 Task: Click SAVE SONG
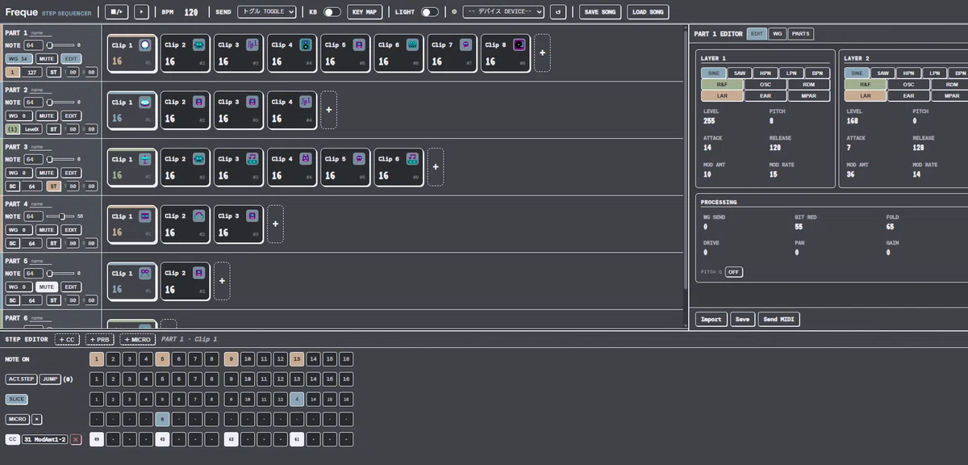[599, 12]
